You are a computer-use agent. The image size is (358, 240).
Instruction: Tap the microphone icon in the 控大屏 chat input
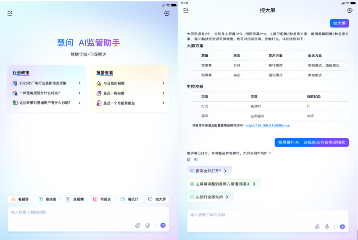click(327, 227)
